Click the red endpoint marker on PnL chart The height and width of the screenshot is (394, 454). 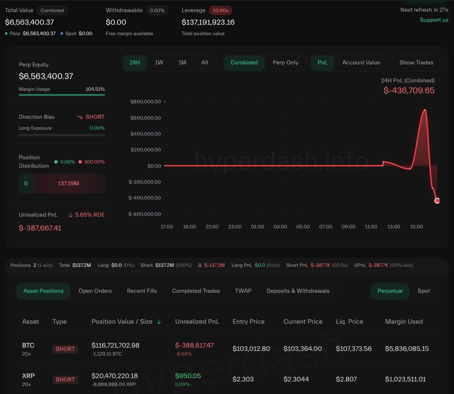click(x=437, y=201)
